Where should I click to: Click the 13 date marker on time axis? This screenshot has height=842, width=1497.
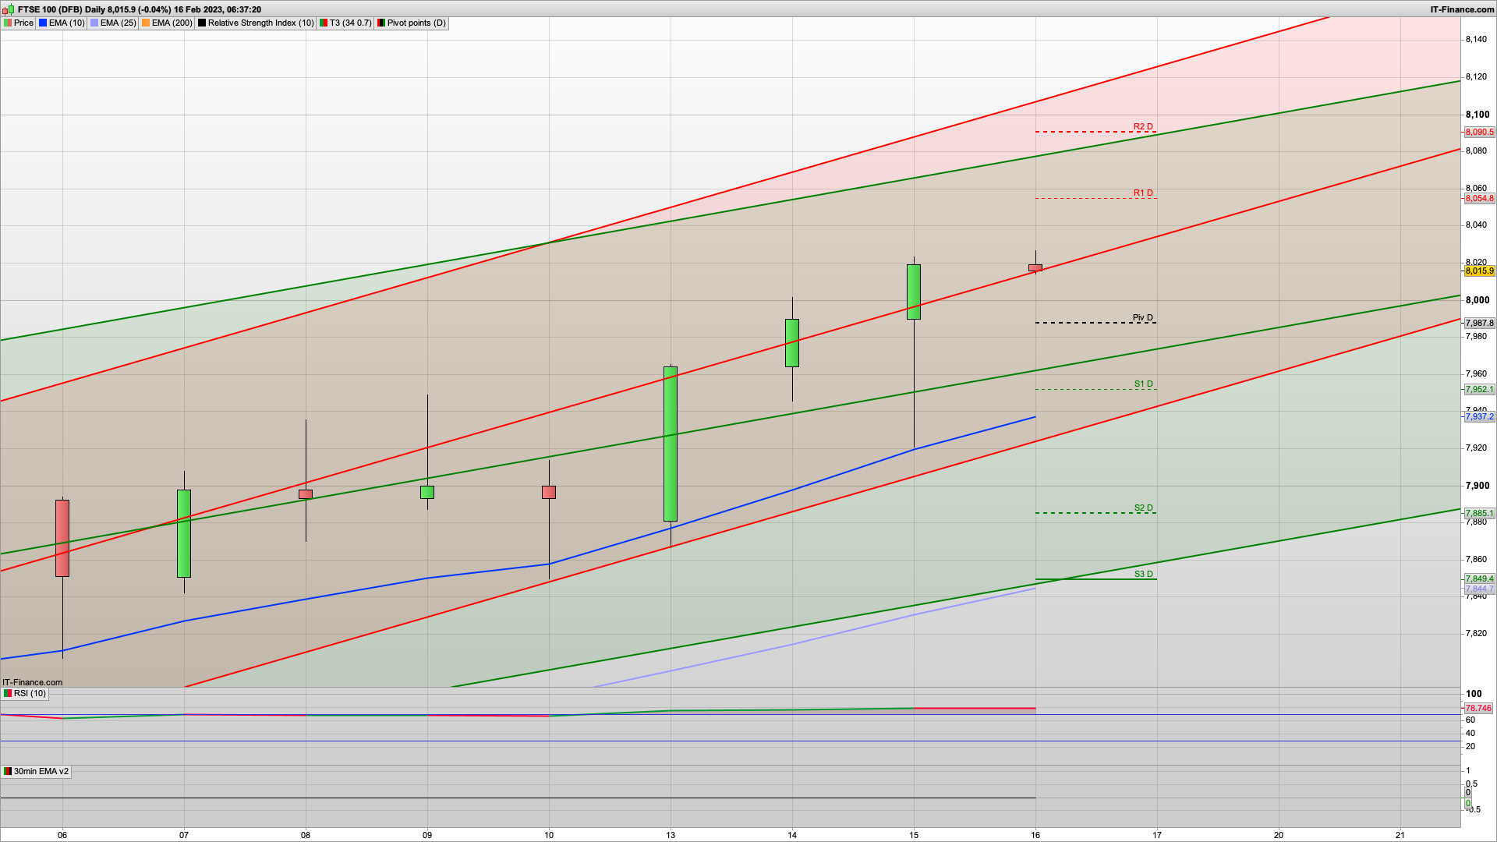(671, 835)
